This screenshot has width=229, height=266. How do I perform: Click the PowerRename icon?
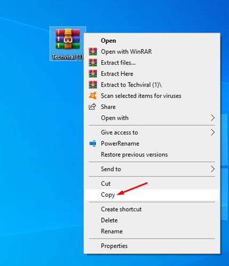tap(93, 143)
